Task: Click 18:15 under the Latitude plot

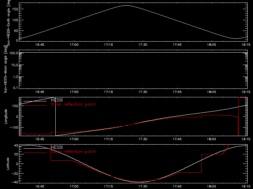Action: pos(246,186)
